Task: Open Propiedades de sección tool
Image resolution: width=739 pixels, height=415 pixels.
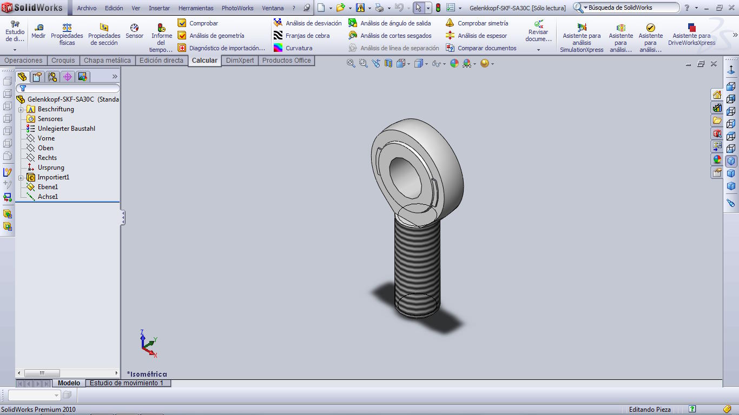Action: click(x=104, y=35)
